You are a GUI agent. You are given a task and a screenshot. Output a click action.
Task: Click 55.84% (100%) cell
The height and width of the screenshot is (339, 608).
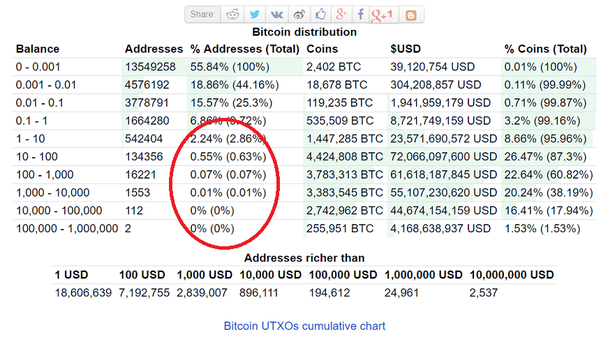[x=230, y=67]
